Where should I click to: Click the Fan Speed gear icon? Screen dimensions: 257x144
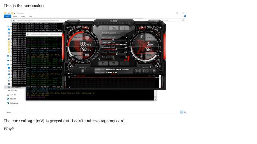point(99,59)
